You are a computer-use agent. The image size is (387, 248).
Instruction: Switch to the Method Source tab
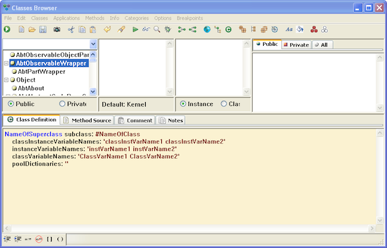[x=87, y=120]
